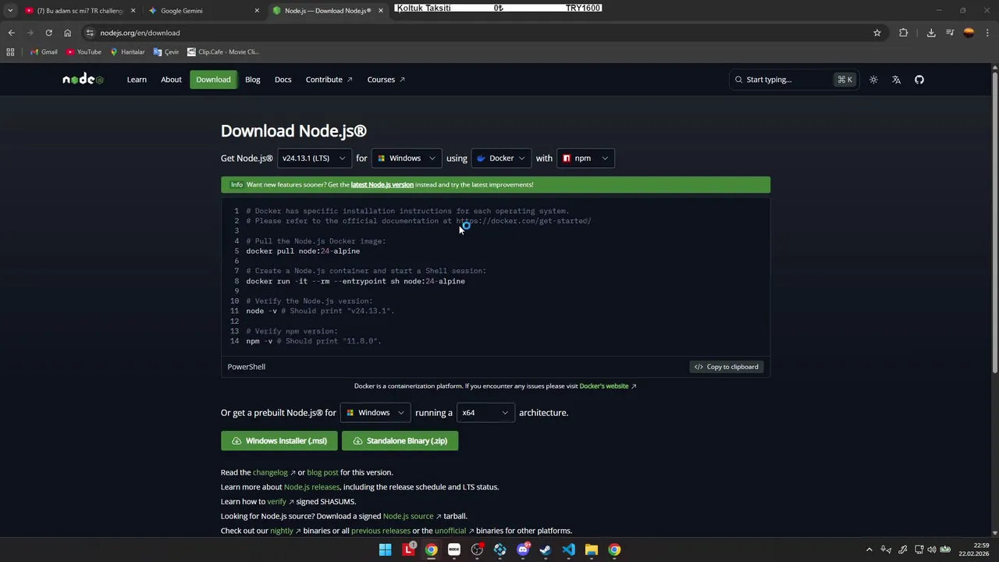
Task: Open the Chrome tab search dropdown arrow
Action: 10,11
